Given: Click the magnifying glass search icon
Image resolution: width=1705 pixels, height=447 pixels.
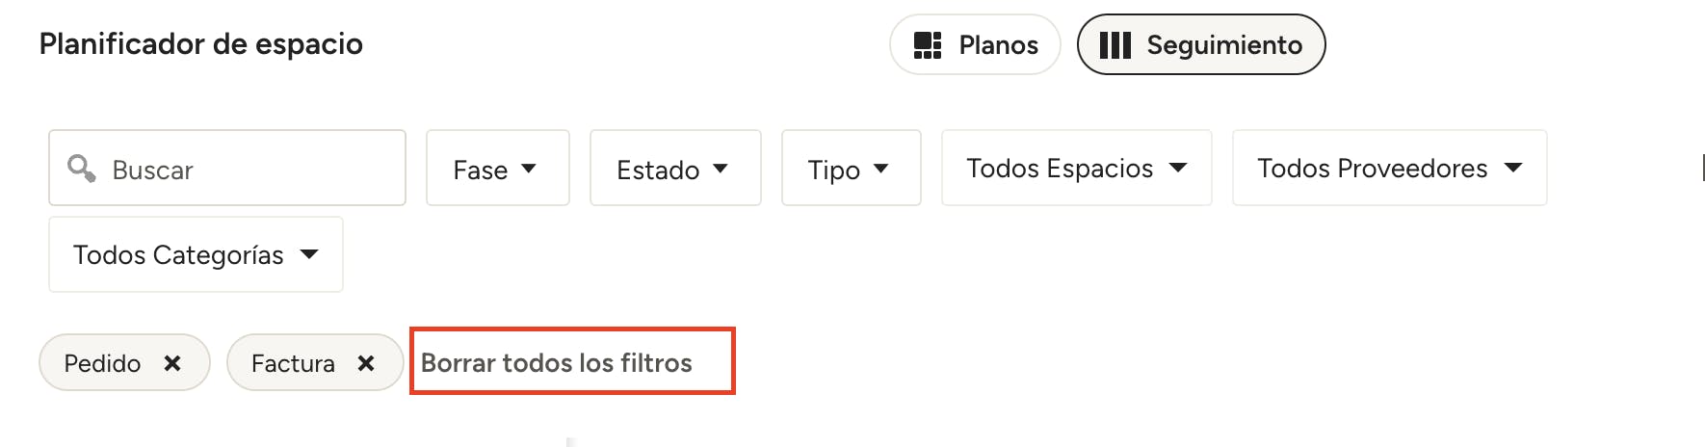Looking at the screenshot, I should (82, 169).
